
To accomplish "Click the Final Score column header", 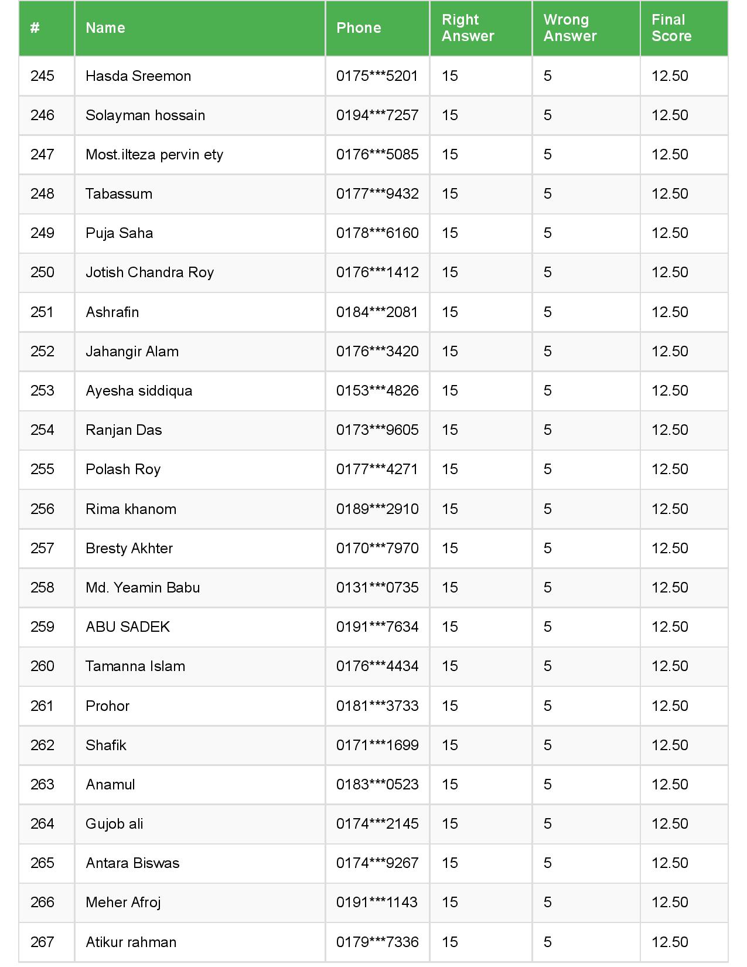I will click(x=671, y=28).
